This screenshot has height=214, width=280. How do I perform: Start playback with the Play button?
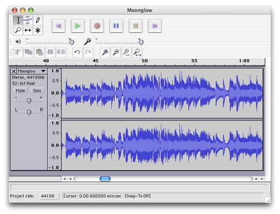click(x=78, y=26)
